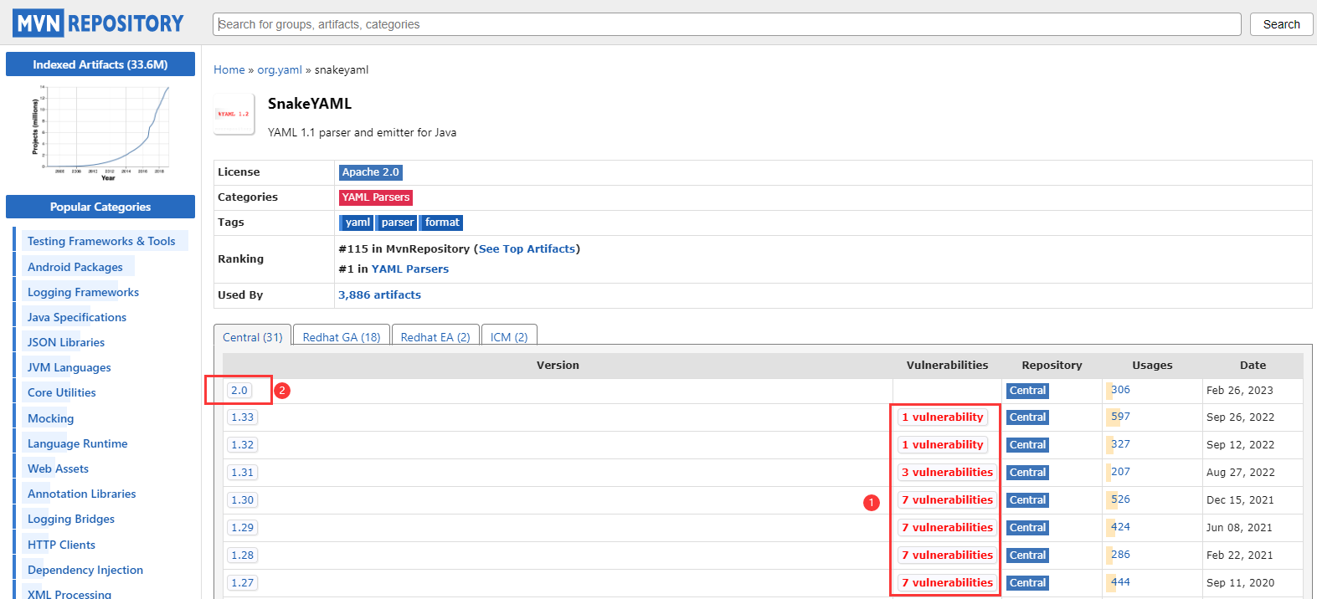Image resolution: width=1317 pixels, height=599 pixels.
Task: Open the 207 usages link for version 1.31
Action: [x=1120, y=472]
